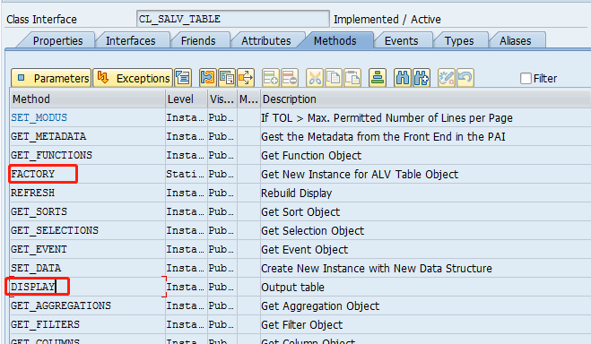Screen dimensions: 591x344
Task: Click the pencil change icon in toolbar
Action: pos(447,78)
